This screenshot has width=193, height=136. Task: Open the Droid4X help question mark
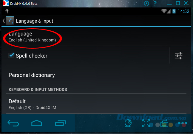coord(155,3)
